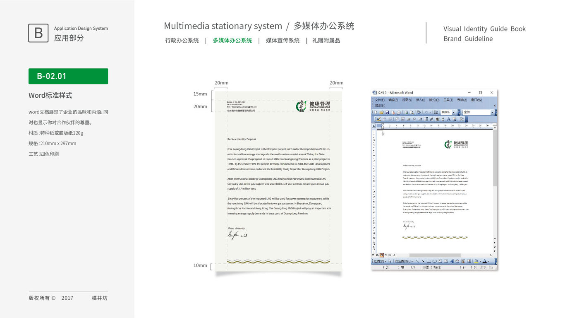Click the Properties icon in Control Toolbox
This screenshot has height=318, width=565.
coord(384,119)
